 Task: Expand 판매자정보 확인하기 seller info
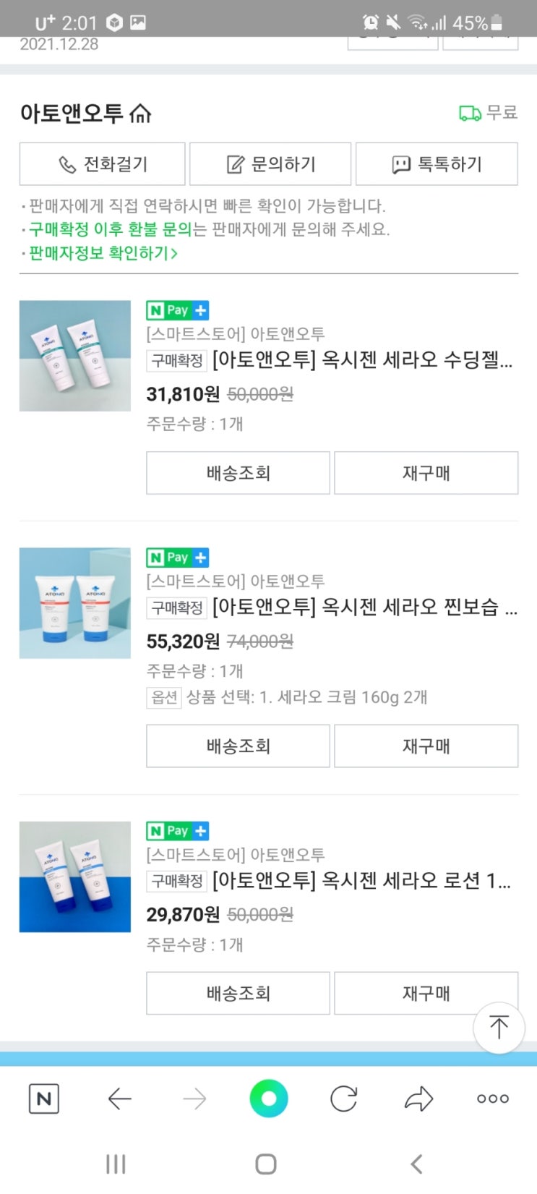103,253
